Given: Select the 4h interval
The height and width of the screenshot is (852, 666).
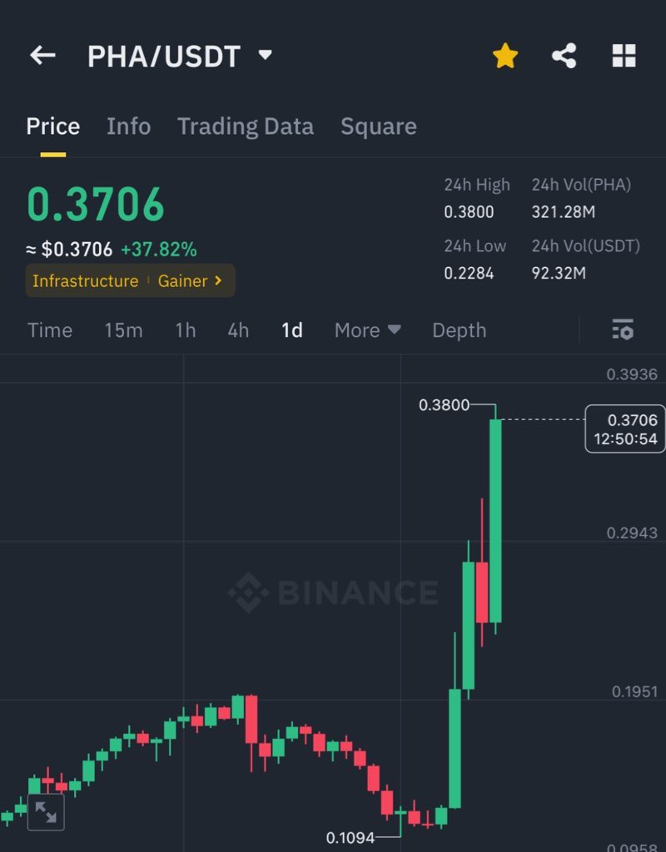Looking at the screenshot, I should click(x=238, y=330).
